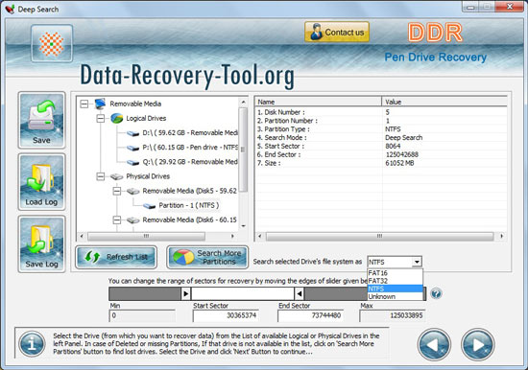Click the Refresh List button

[x=116, y=257]
